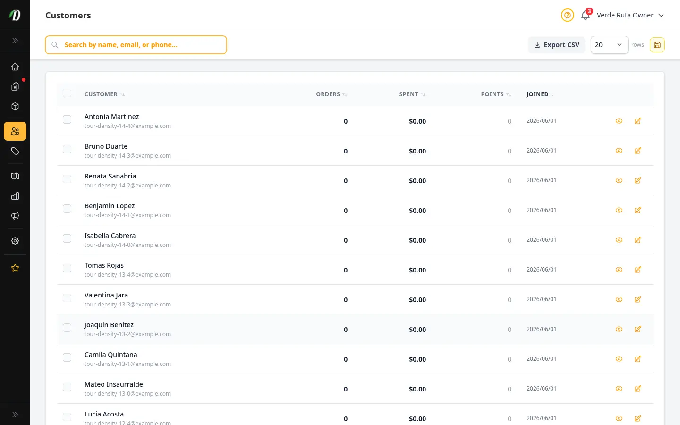
Task: Open the analytics bar chart sidebar icon
Action: 15,196
